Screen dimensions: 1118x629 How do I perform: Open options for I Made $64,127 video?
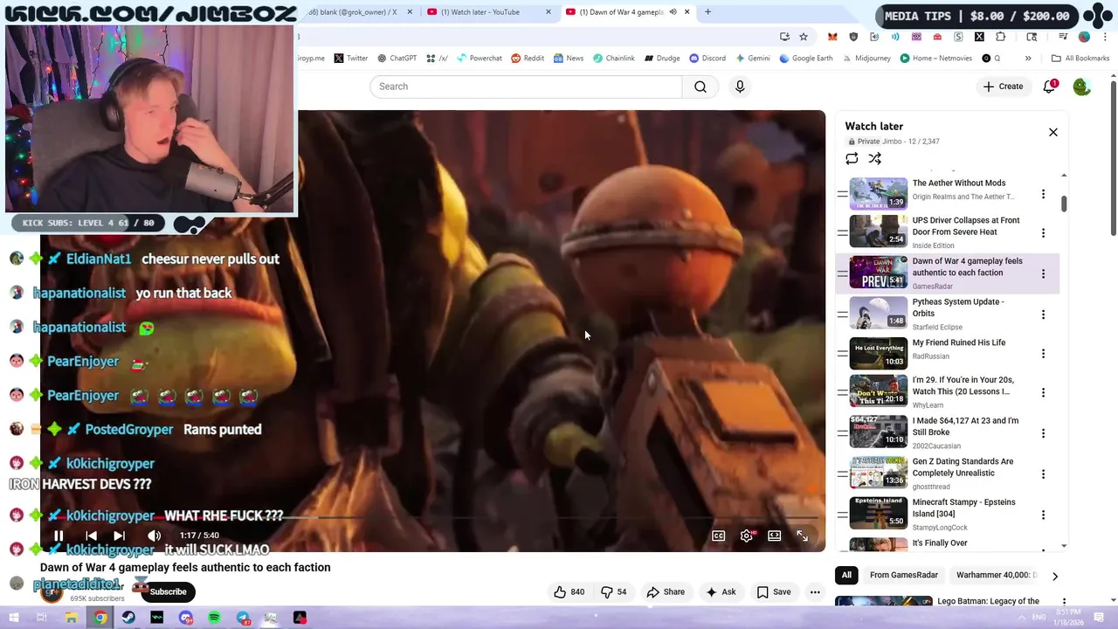[1043, 433]
